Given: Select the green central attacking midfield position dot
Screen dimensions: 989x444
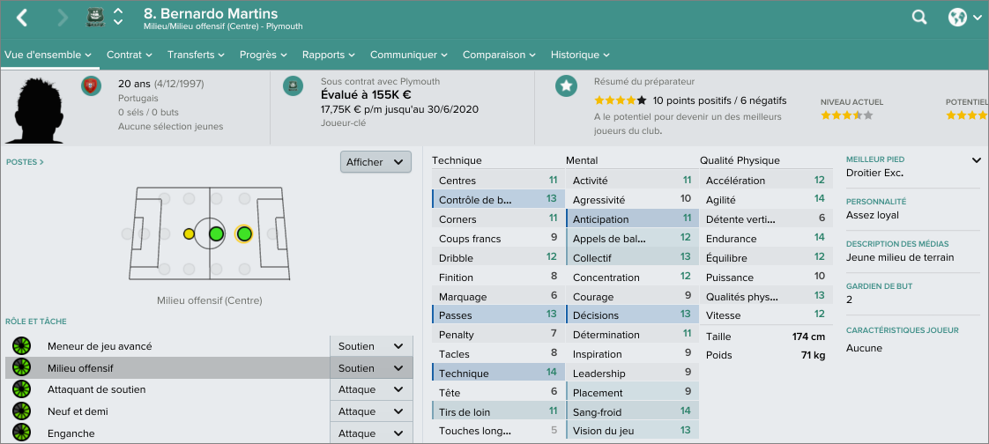Looking at the screenshot, I should [x=216, y=234].
